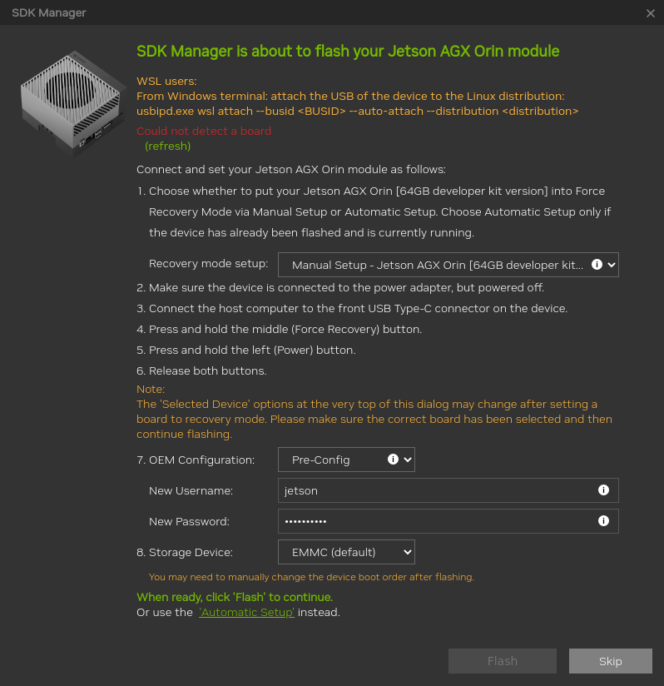Switch to 'Automatic Setup' via the link

(x=246, y=612)
